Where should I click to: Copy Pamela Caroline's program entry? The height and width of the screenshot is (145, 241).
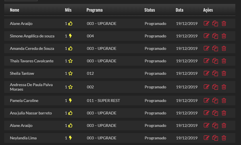click(x=215, y=101)
